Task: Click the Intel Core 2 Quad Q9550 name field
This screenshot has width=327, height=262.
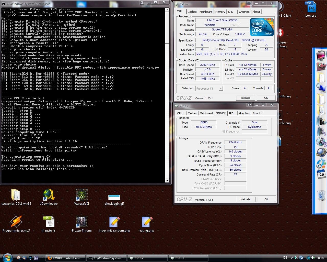Action: [x=222, y=20]
